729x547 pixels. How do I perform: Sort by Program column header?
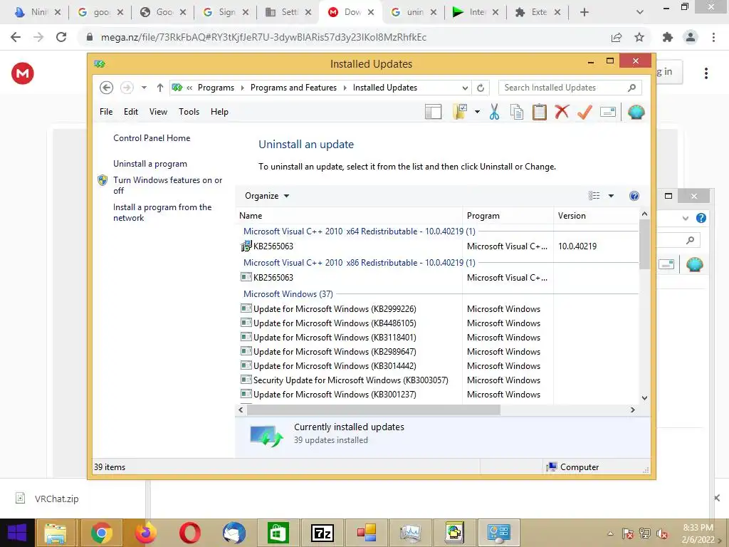click(508, 216)
